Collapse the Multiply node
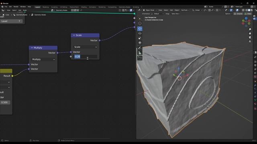The image size is (257, 144). 32,48
